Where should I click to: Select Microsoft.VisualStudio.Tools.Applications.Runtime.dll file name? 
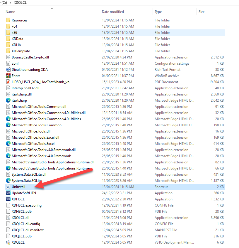pos(53,162)
